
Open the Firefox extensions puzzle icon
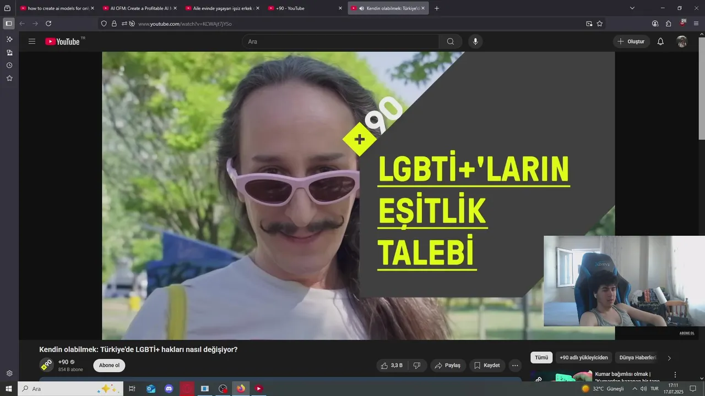click(x=669, y=24)
